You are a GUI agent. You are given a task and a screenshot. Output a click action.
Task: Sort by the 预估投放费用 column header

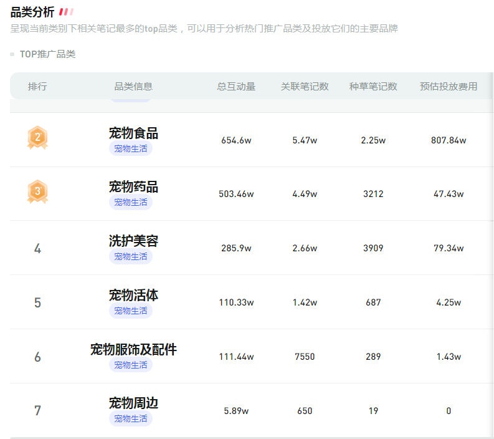pos(449,87)
